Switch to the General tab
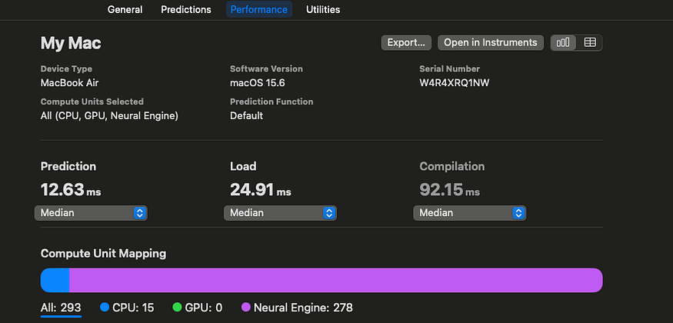This screenshot has width=673, height=323. click(x=125, y=9)
